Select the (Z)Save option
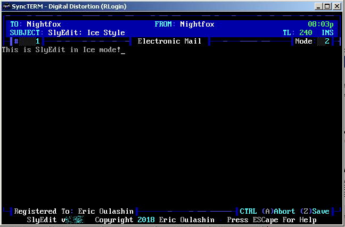This screenshot has height=227, width=345. coord(315,211)
